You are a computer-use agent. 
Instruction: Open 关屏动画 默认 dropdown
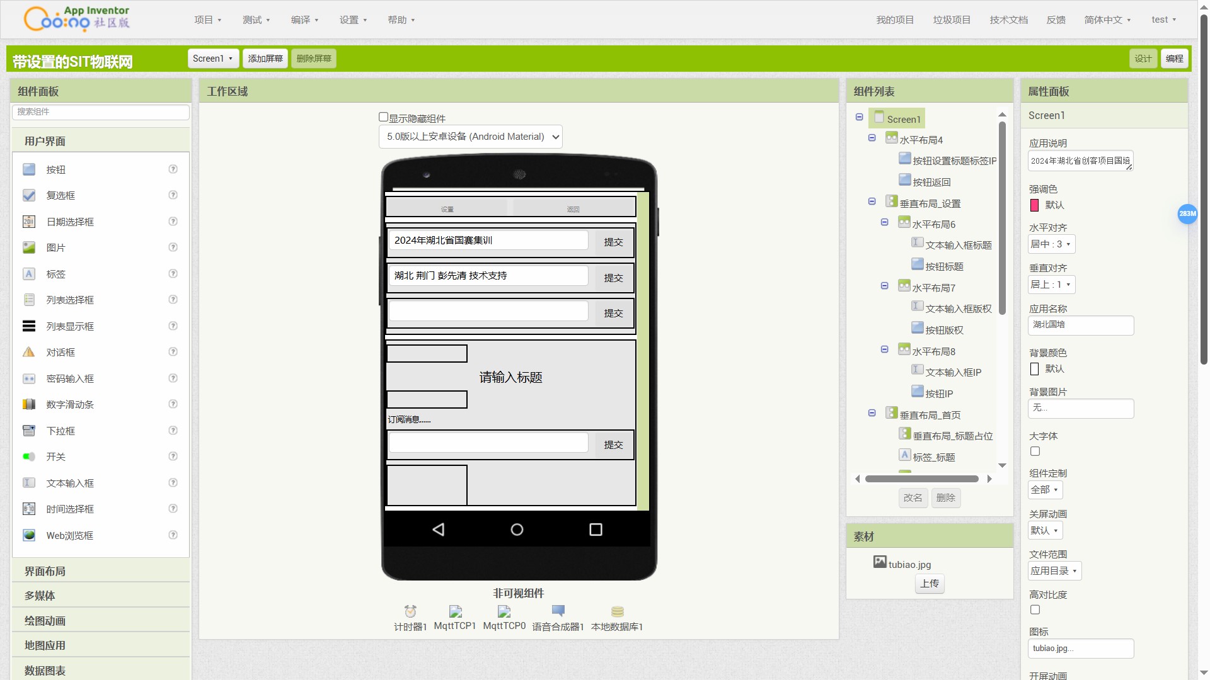click(x=1045, y=530)
